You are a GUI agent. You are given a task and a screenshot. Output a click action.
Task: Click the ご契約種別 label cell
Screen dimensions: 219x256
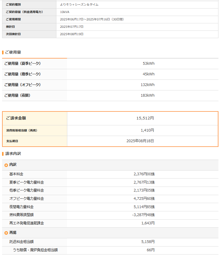pos(29,4)
